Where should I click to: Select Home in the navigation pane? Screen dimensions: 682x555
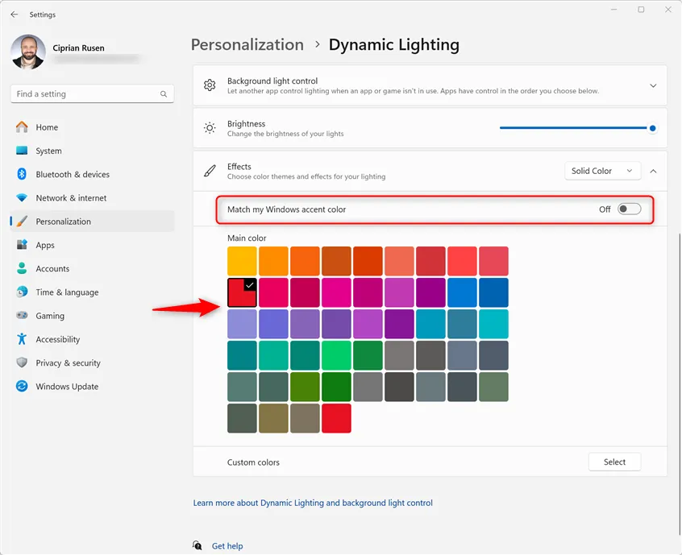[x=23, y=127]
